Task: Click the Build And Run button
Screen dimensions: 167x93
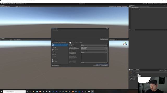Action: pos(104,66)
